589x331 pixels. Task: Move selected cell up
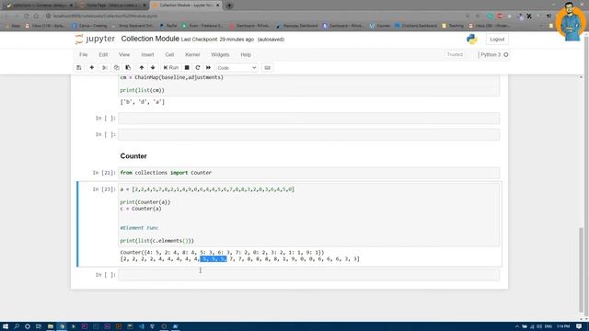point(142,67)
